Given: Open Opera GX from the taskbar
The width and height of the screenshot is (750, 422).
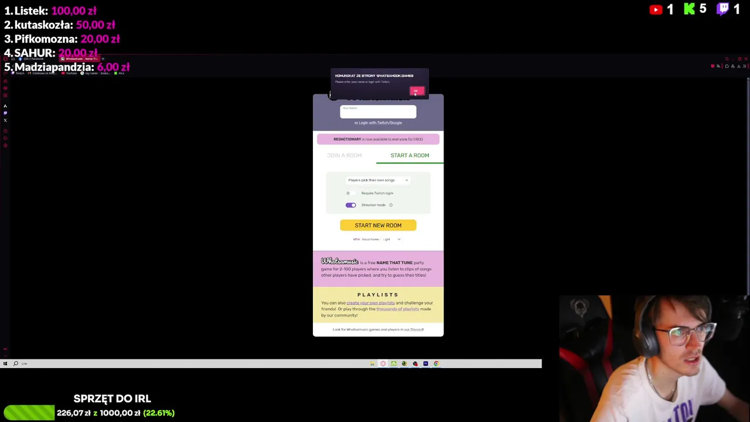Looking at the screenshot, I should [383, 364].
